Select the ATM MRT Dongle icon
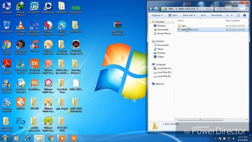 click(x=76, y=47)
